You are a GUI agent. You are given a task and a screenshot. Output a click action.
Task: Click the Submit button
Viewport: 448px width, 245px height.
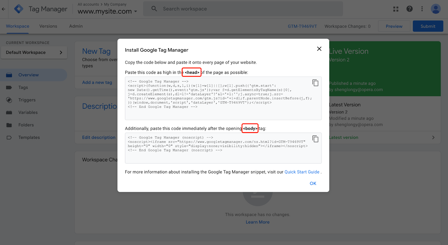click(428, 26)
